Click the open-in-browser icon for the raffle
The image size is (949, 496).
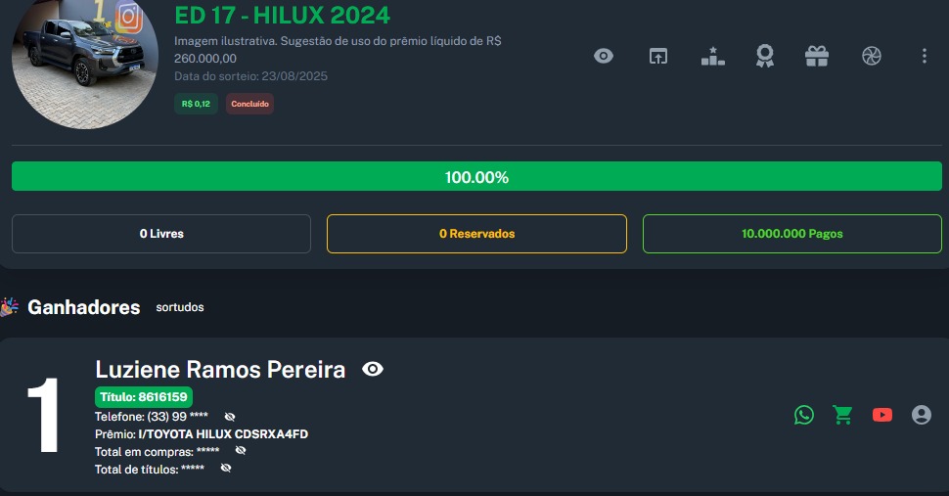[x=658, y=57]
